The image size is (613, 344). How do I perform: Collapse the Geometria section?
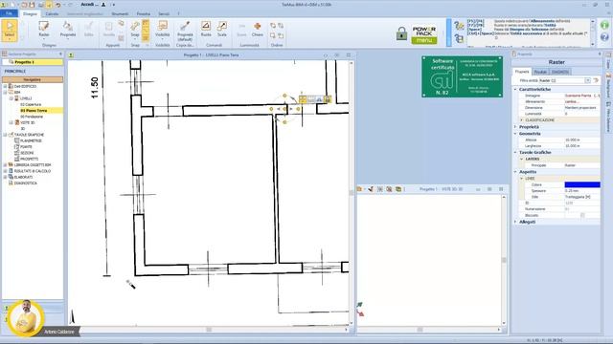click(515, 134)
